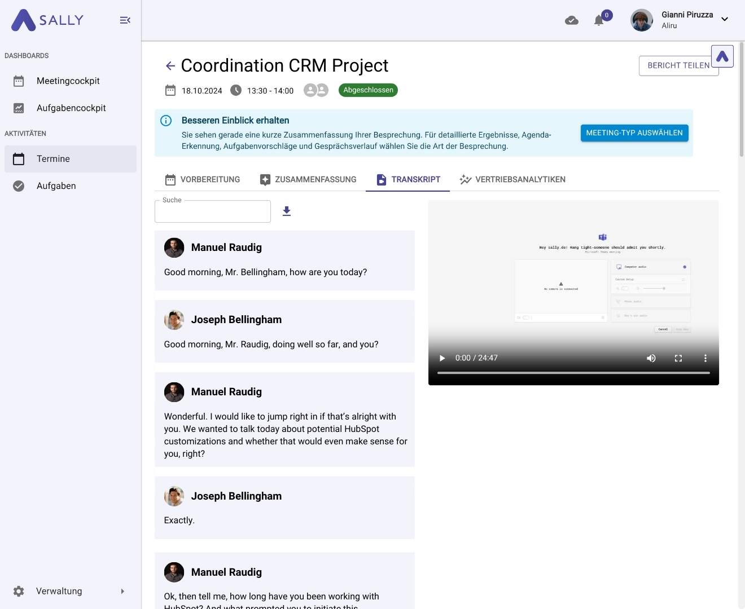The height and width of the screenshot is (609, 745).
Task: Switch to the Vorbereitung tab
Action: (x=202, y=179)
